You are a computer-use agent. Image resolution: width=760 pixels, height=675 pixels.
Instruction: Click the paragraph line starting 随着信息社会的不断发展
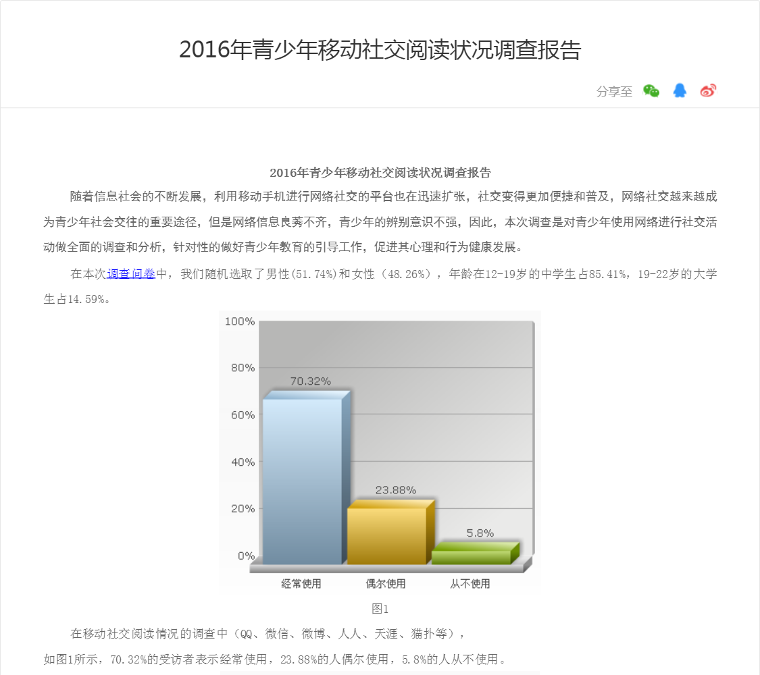click(x=393, y=196)
